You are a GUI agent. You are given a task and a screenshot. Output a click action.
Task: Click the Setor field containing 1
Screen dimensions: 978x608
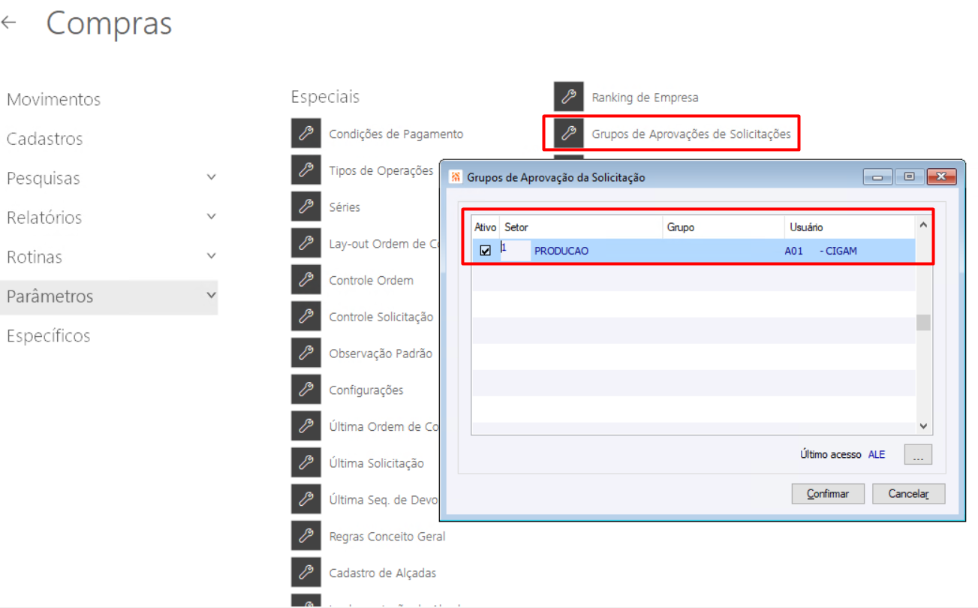[515, 251]
